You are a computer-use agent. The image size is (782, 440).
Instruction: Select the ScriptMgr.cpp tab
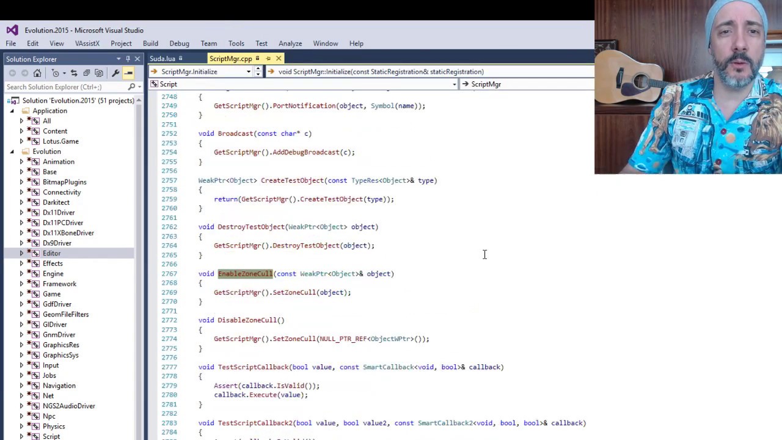230,59
